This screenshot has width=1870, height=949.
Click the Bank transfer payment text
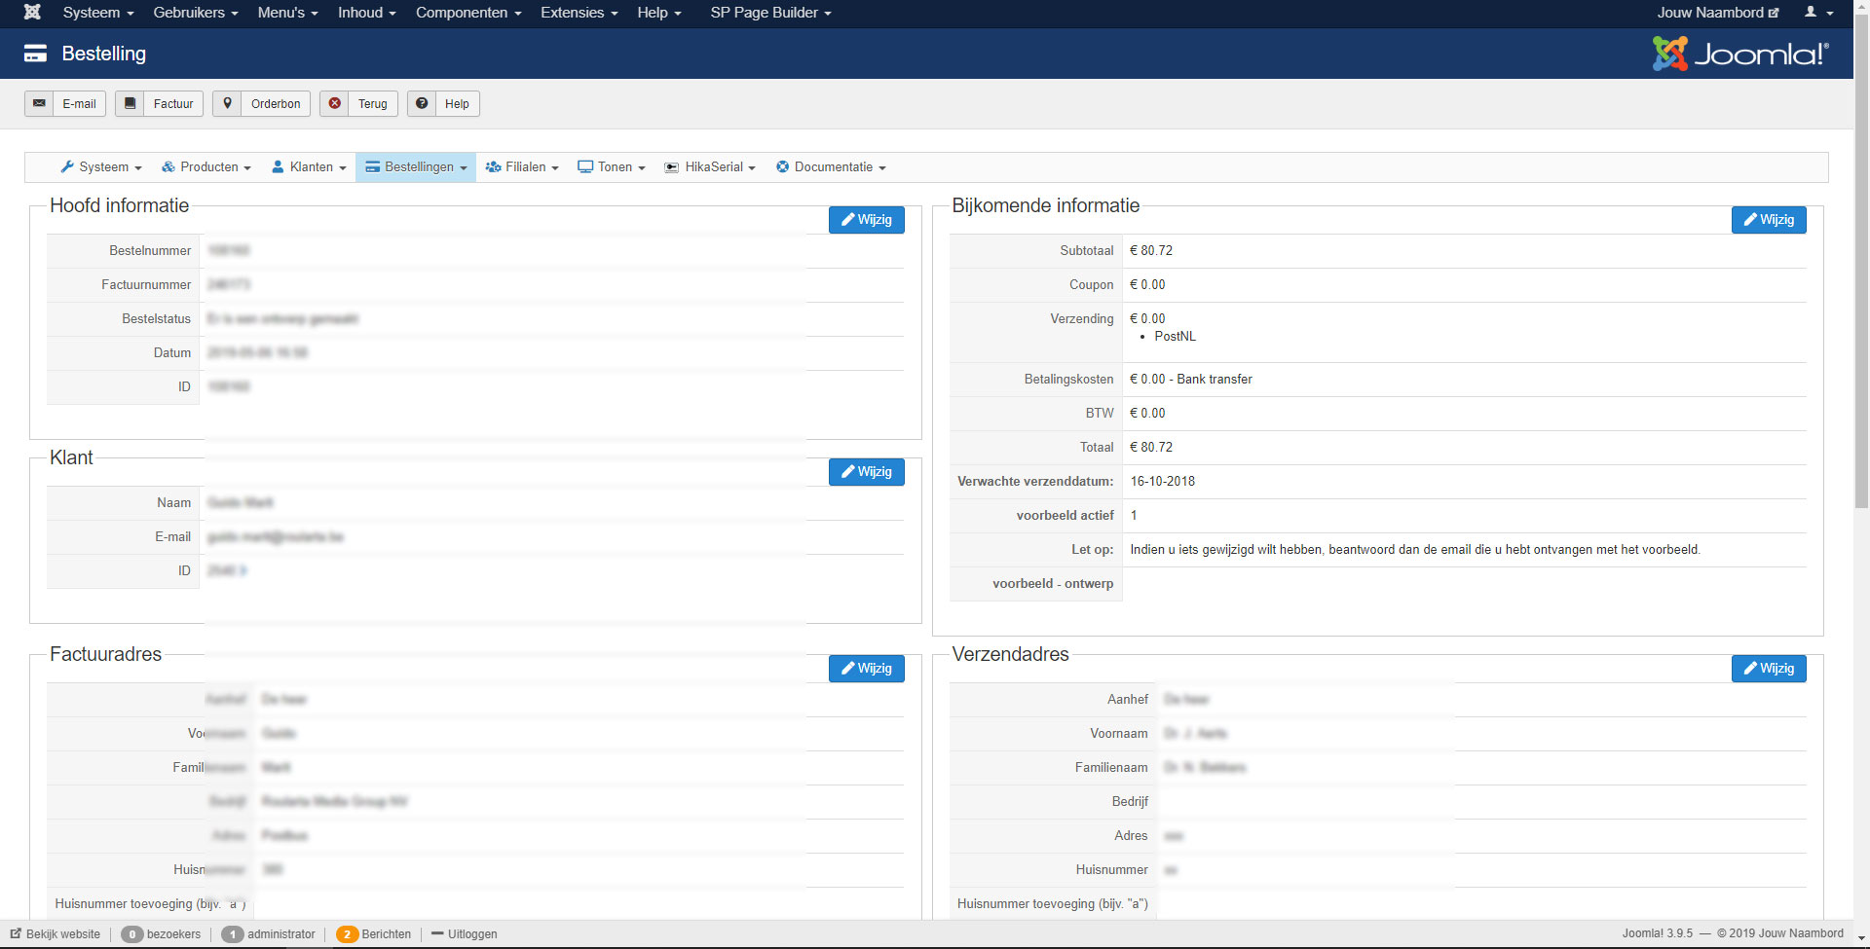click(x=1215, y=380)
